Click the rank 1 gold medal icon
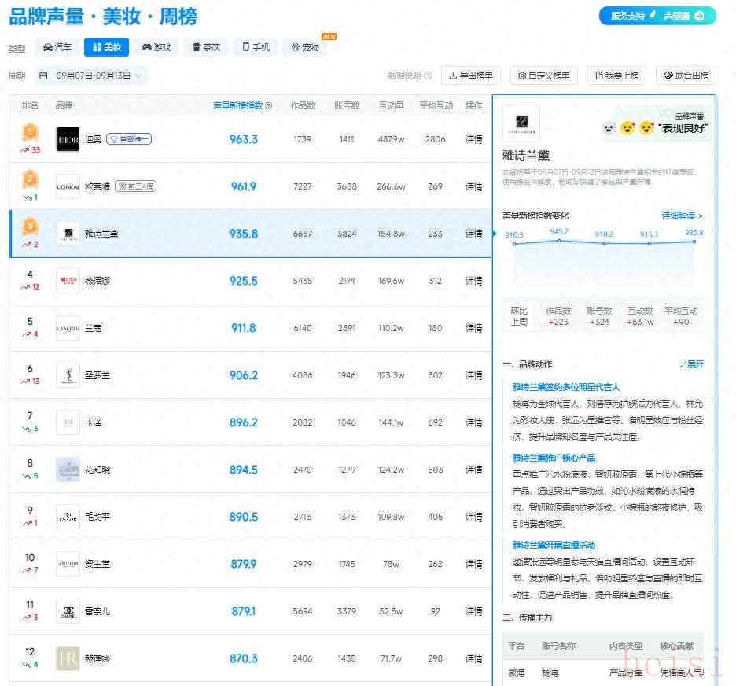The width and height of the screenshot is (736, 686). pyautogui.click(x=30, y=132)
